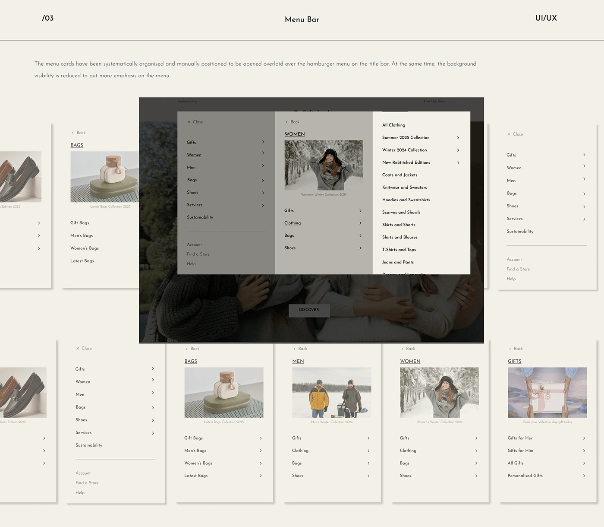Select T-Shirts and Tops

click(399, 250)
